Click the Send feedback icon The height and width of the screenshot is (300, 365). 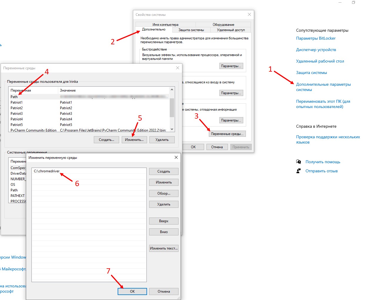coord(299,171)
